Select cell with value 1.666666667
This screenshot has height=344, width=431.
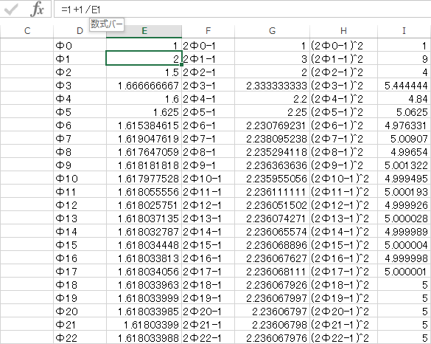144,86
